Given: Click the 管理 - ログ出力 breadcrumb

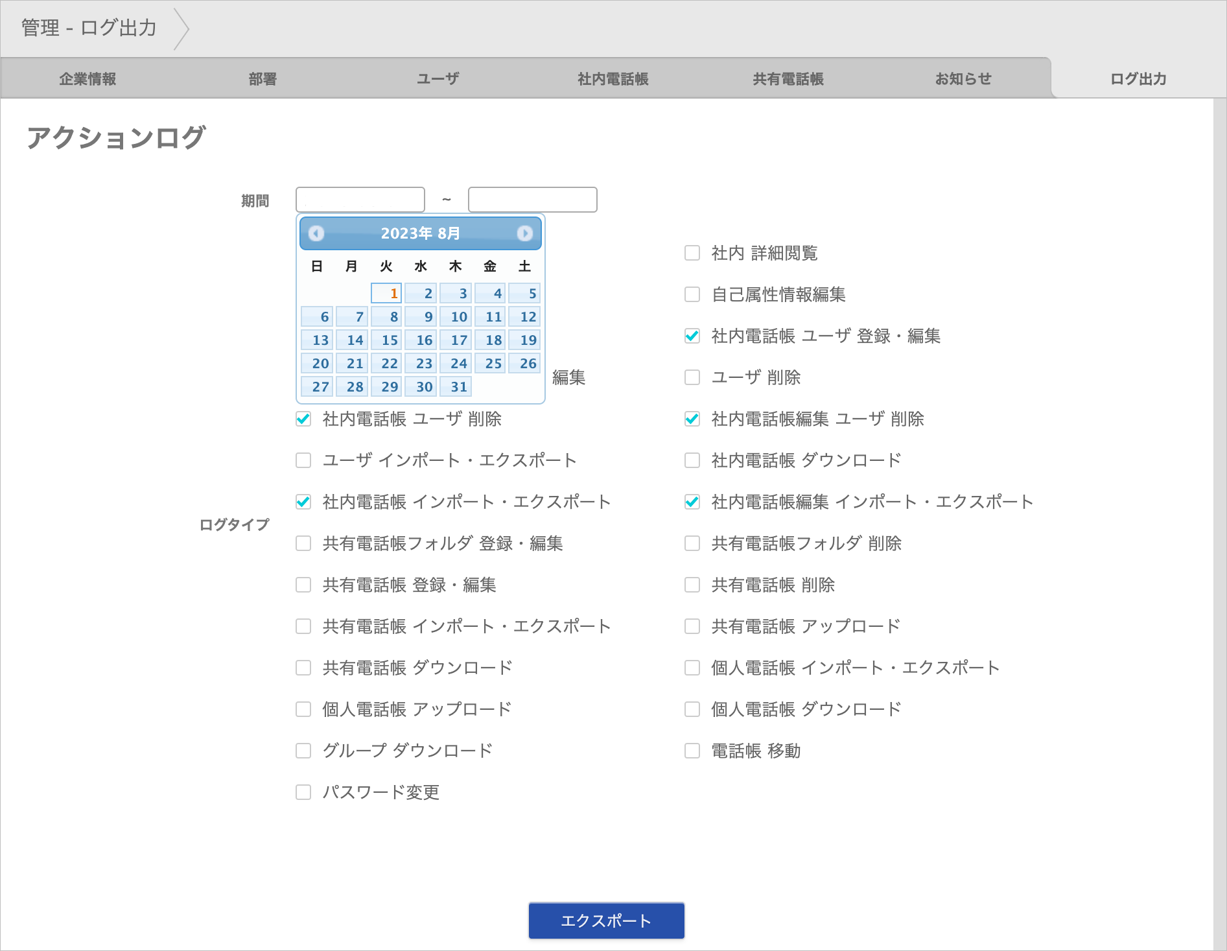Looking at the screenshot, I should pos(89,28).
